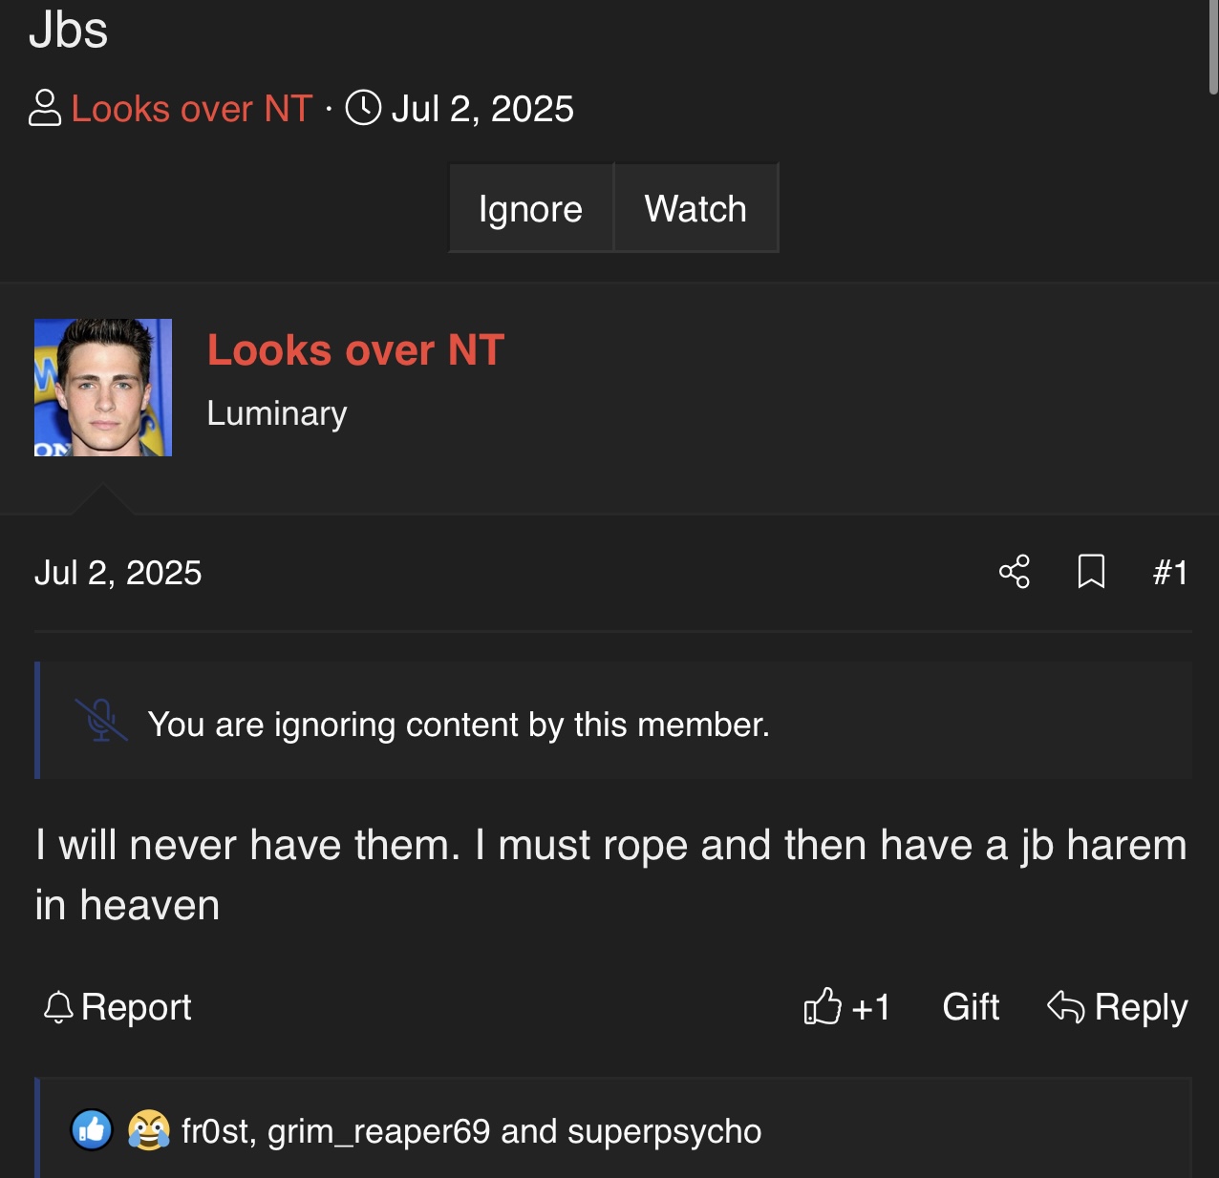Click the reply arrow icon
The height and width of the screenshot is (1178, 1219).
(1065, 1006)
